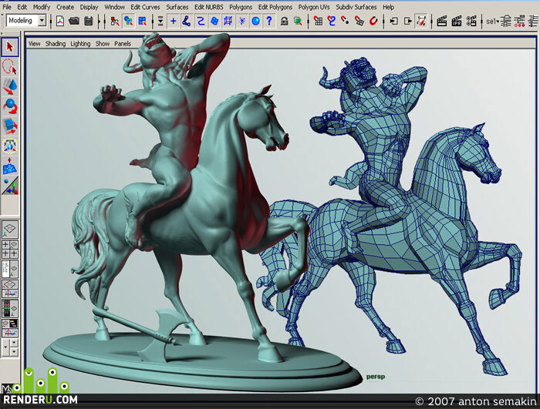
Task: Enable Snap to view planes
Action: [x=359, y=22]
